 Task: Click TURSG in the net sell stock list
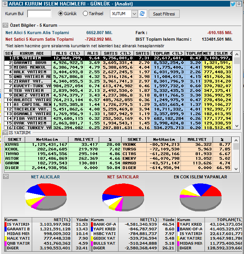(129, 149)
